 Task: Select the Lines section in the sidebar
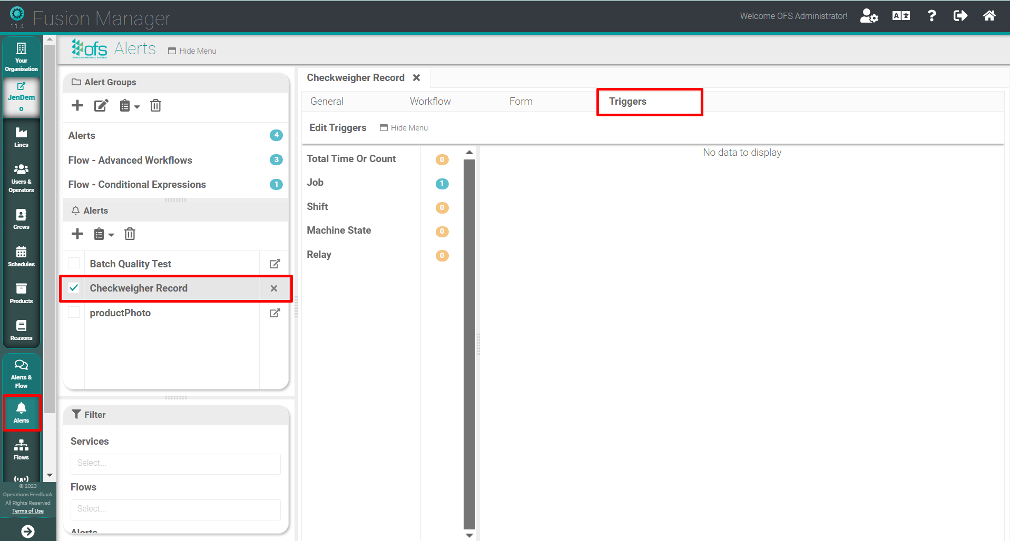[x=21, y=137]
